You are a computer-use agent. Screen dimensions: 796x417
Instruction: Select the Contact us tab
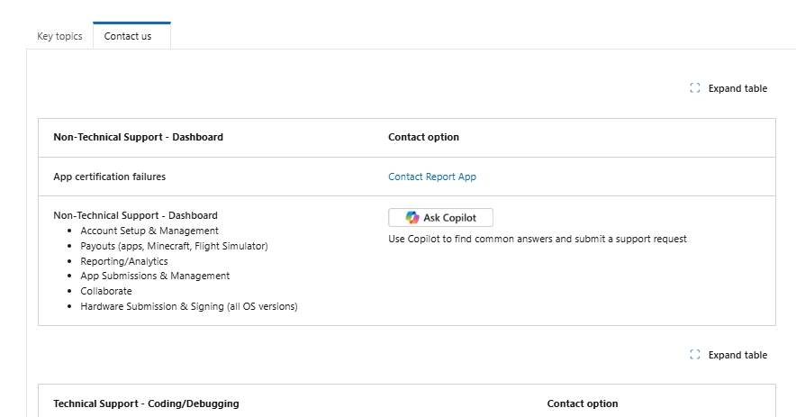coord(128,36)
